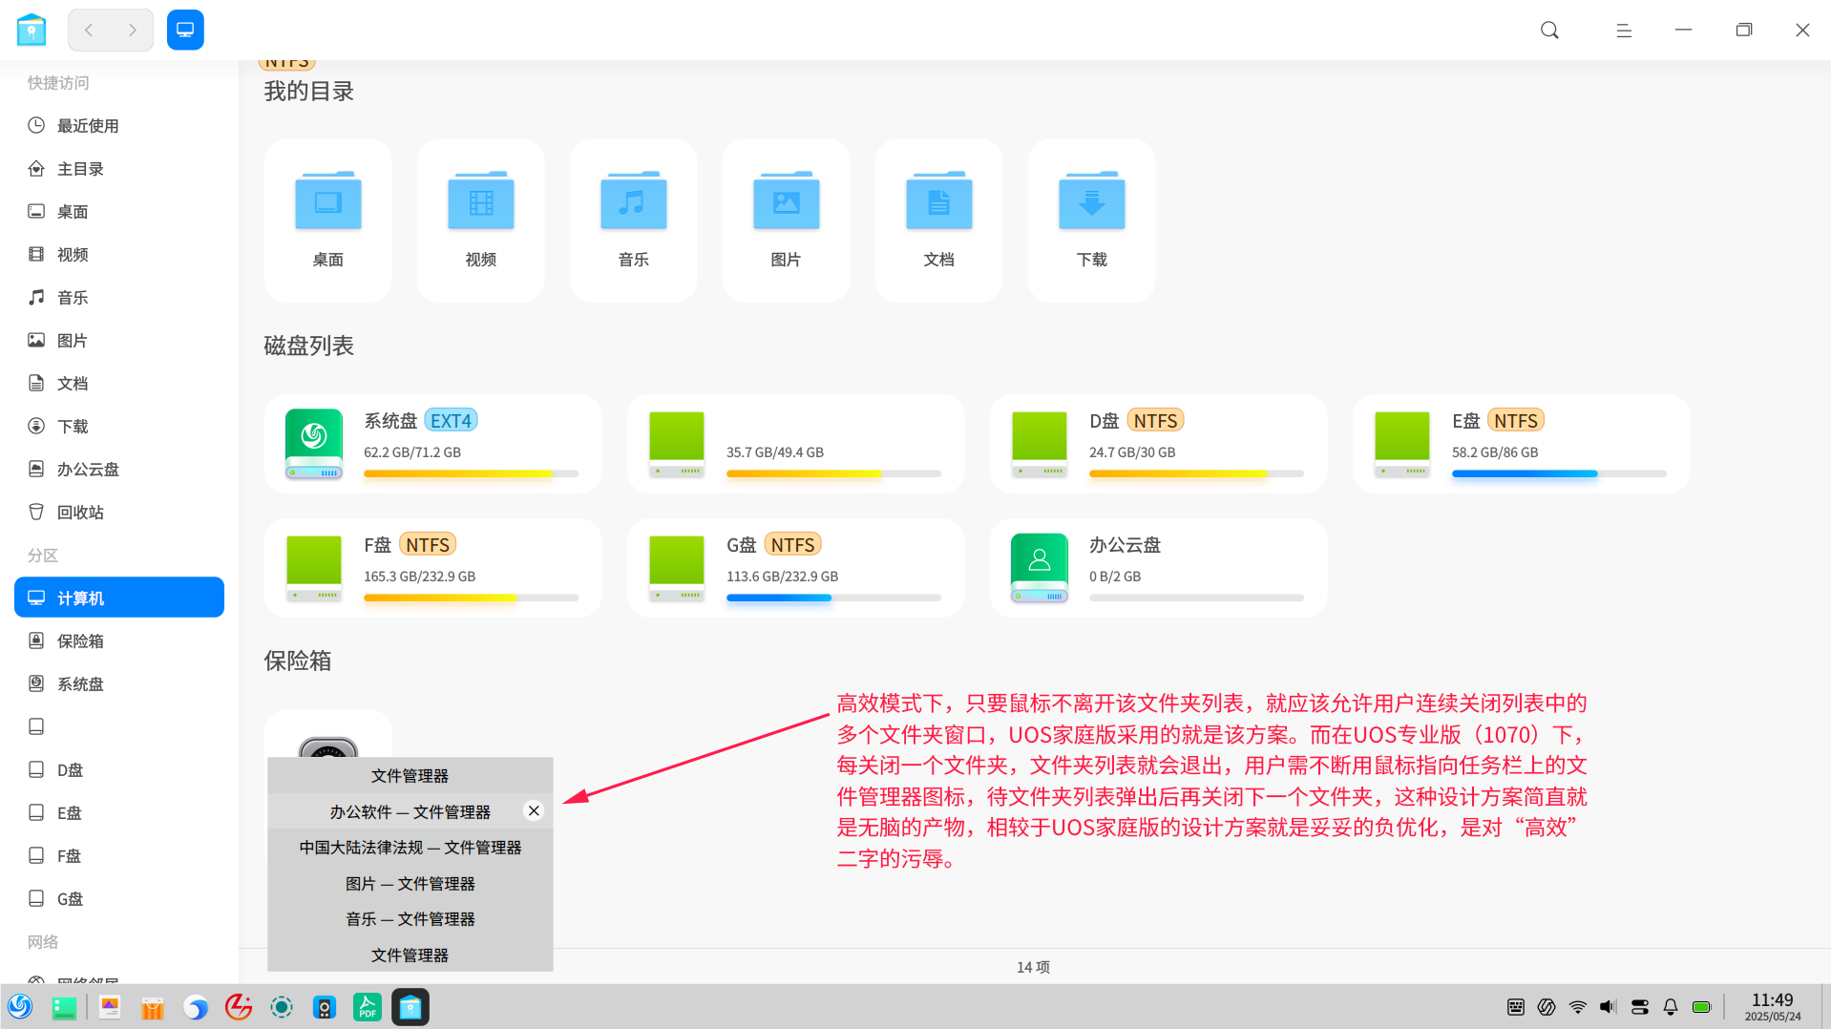This screenshot has width=1831, height=1029.
Task: Close the 办公软件 window entry
Action: (x=534, y=810)
